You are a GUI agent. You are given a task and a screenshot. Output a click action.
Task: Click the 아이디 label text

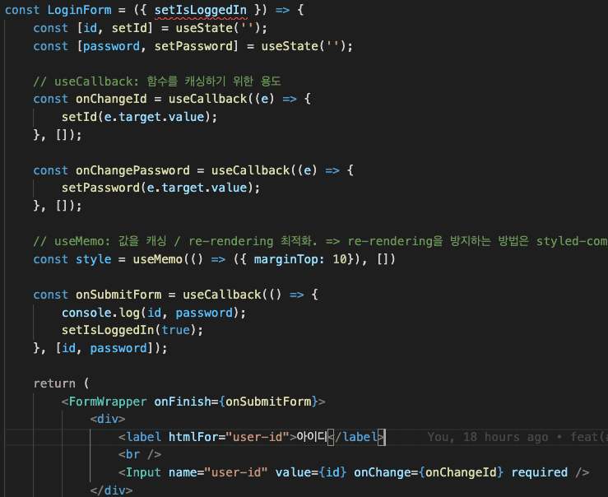point(312,437)
